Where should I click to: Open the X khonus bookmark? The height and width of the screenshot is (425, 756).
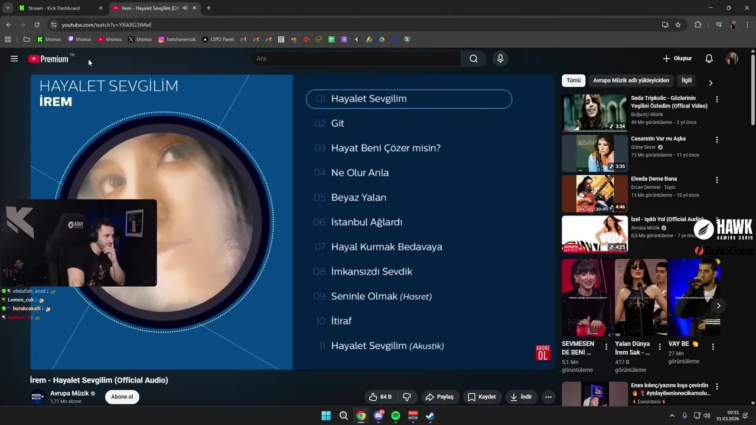point(140,40)
